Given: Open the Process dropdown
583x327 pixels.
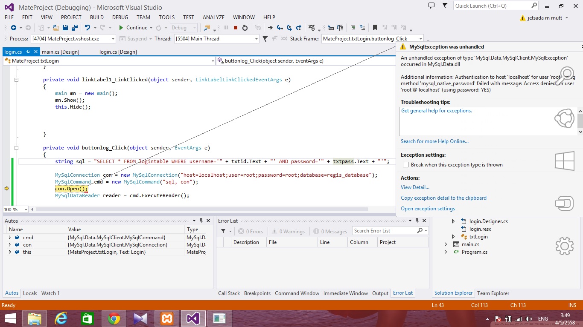Looking at the screenshot, I should click(x=113, y=39).
